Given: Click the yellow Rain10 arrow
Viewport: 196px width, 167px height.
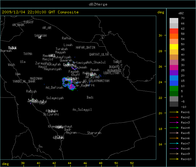Looking at the screenshot, I should click(174, 159).
